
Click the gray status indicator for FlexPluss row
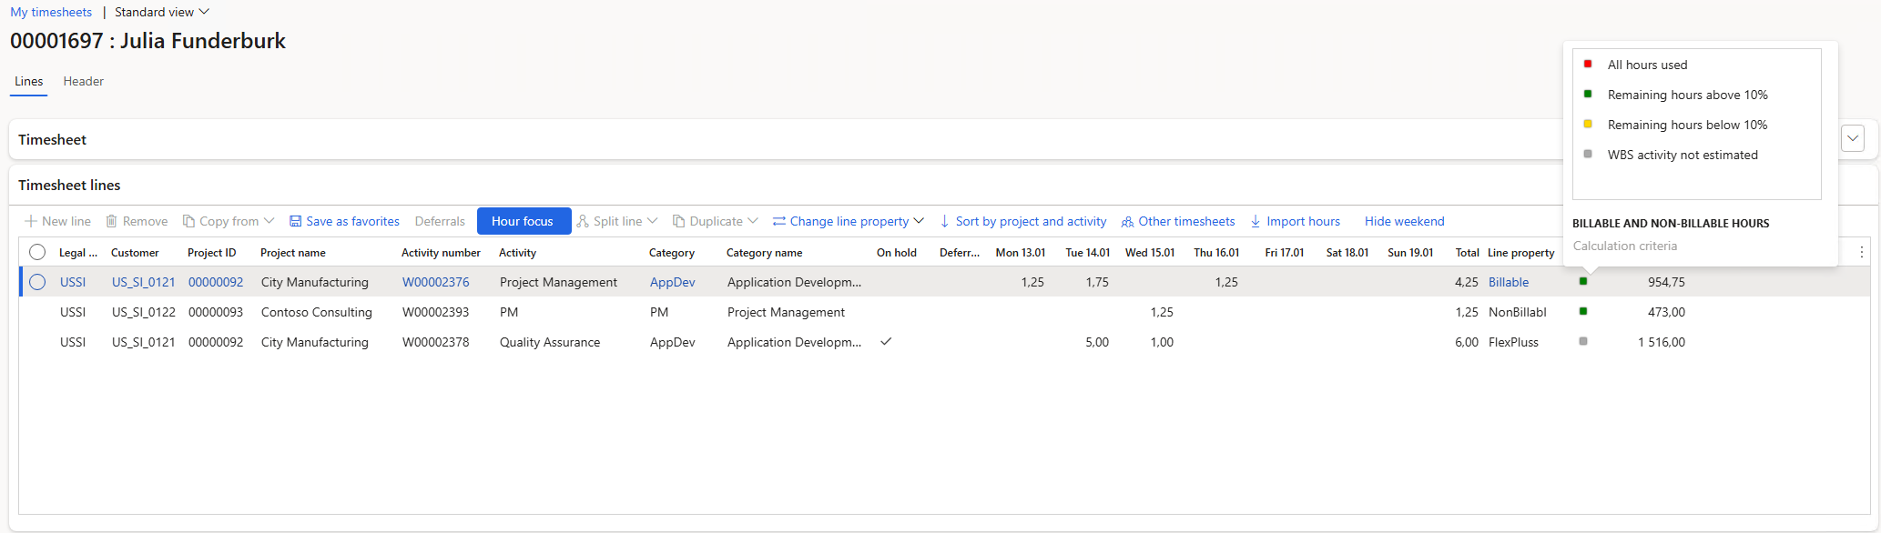(1583, 342)
